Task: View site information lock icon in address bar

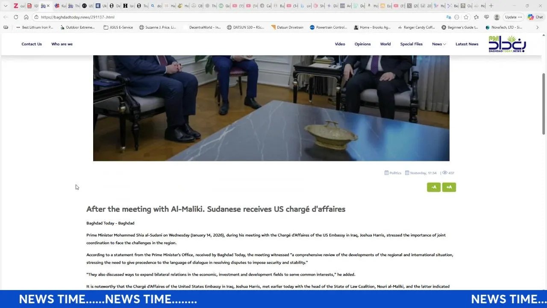Action: coord(37,17)
